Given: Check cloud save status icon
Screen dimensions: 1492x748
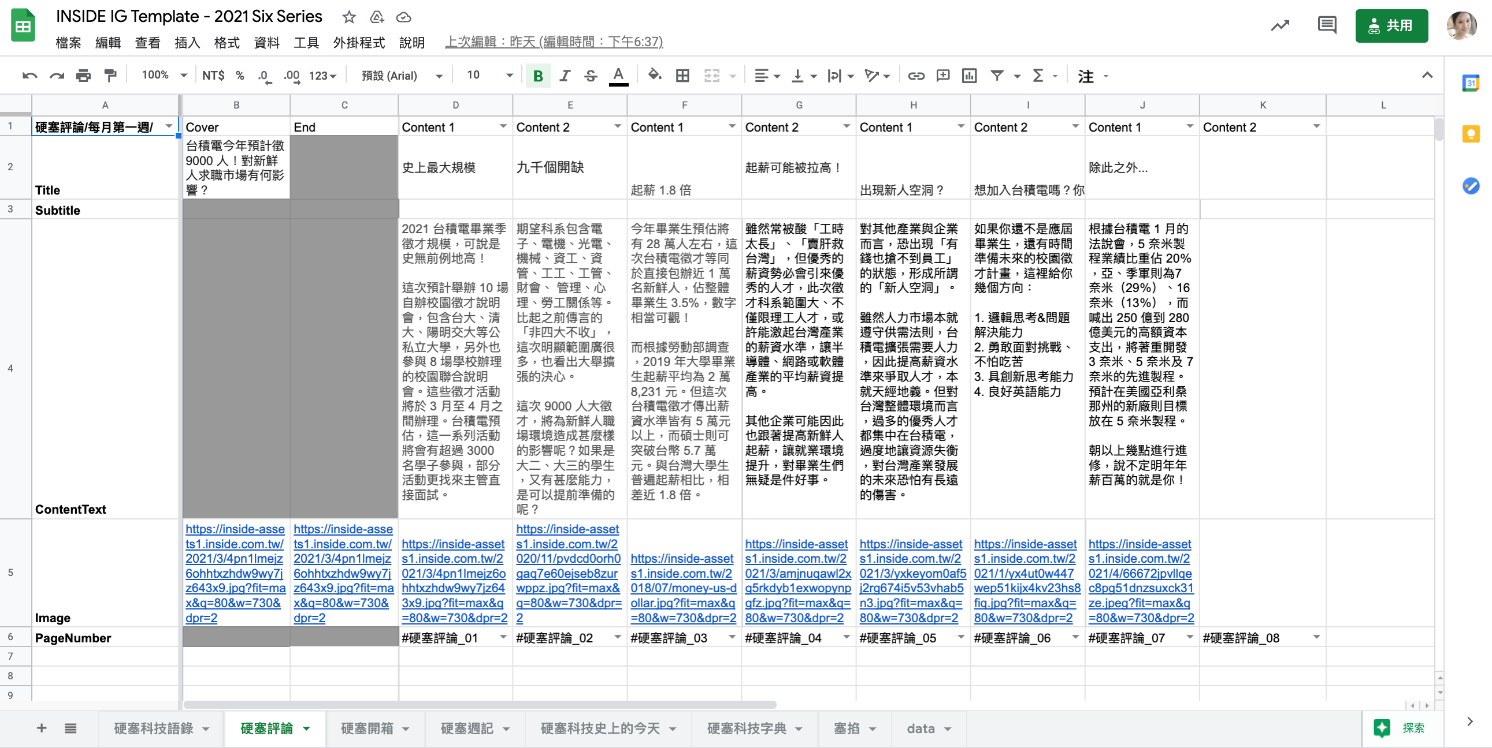Looking at the screenshot, I should click(x=404, y=17).
